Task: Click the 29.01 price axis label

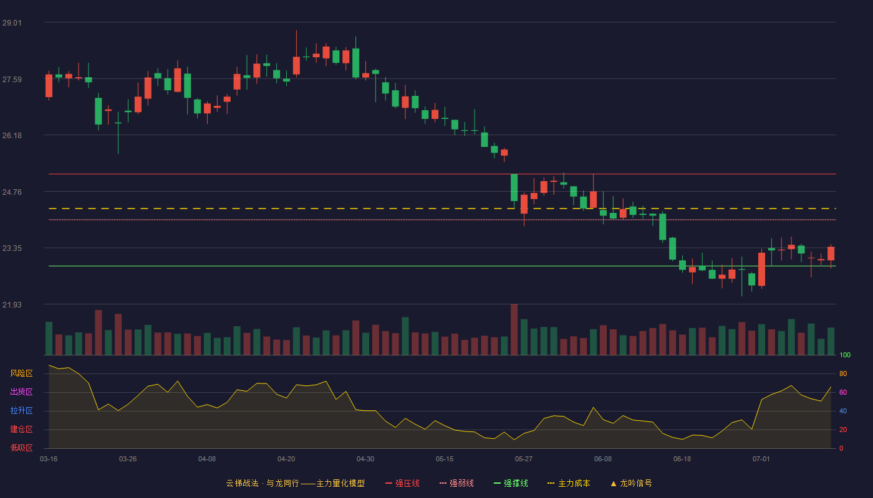Action: (12, 22)
